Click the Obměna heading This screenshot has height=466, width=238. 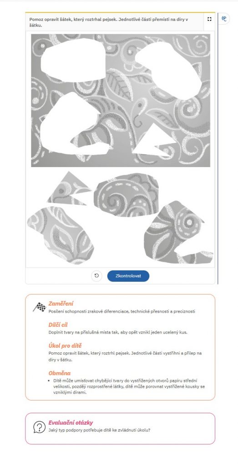tap(60, 373)
